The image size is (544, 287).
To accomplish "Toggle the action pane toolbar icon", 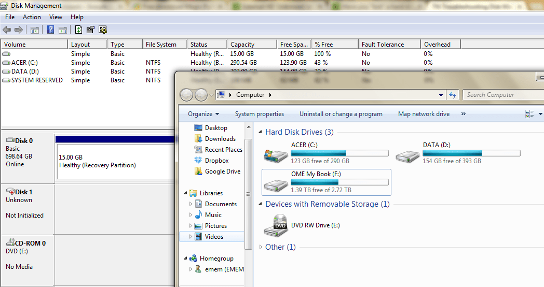I will 63,30.
